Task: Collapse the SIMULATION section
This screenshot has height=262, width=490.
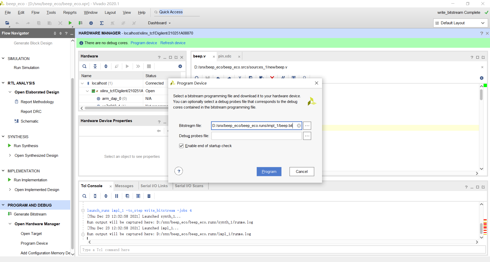Action: coord(3,58)
